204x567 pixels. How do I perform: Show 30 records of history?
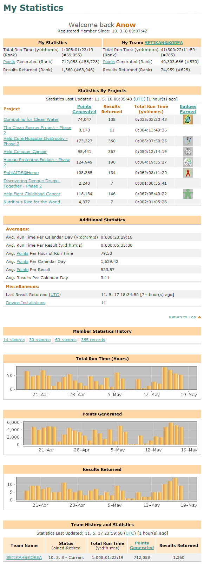click(x=40, y=340)
